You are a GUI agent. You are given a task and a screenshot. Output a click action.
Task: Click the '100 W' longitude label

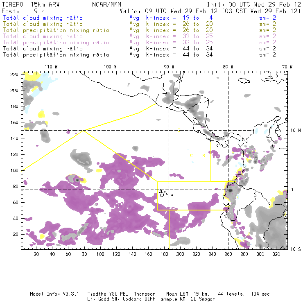(110, 67)
